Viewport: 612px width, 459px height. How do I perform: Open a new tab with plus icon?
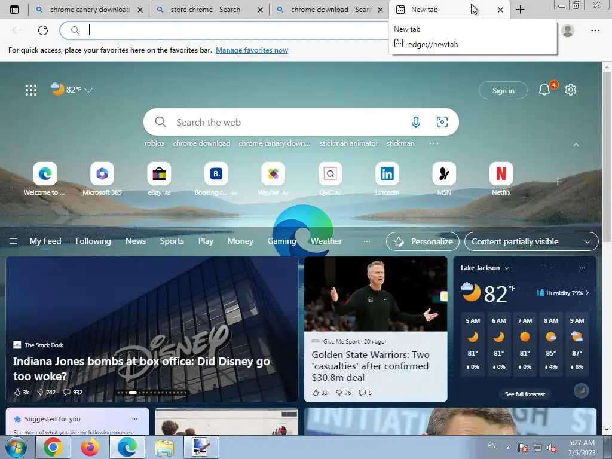(521, 10)
